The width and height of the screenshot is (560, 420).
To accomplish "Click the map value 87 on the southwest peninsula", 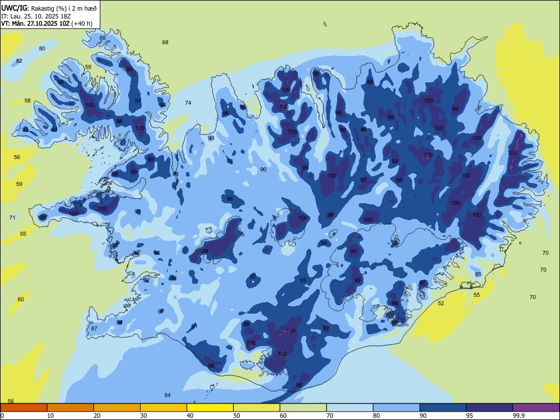I will (x=94, y=329).
